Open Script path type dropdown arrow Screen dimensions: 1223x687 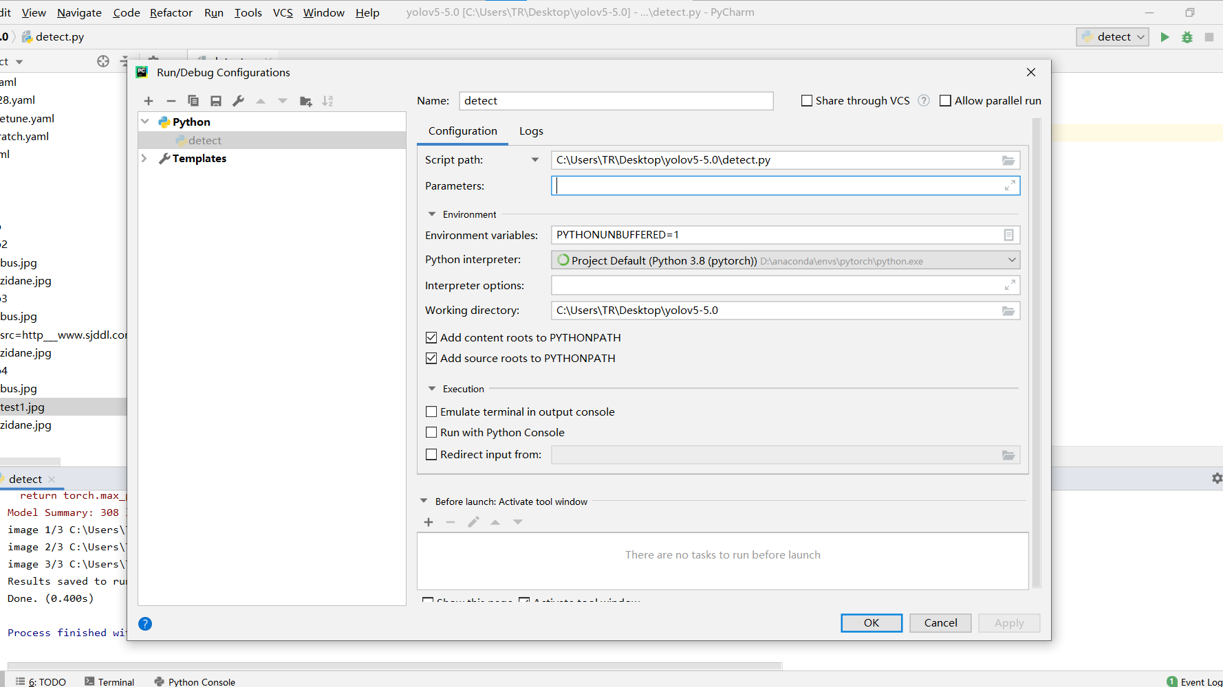point(535,160)
